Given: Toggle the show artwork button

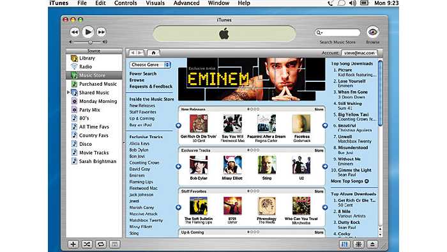Looking at the screenshot, I should pos(114,244).
